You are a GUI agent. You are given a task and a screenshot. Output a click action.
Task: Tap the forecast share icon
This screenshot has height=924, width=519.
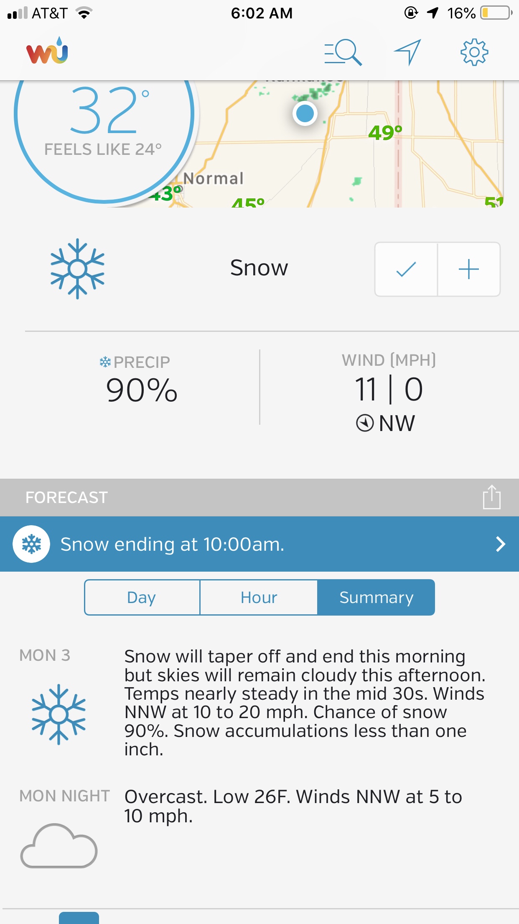coord(491,497)
